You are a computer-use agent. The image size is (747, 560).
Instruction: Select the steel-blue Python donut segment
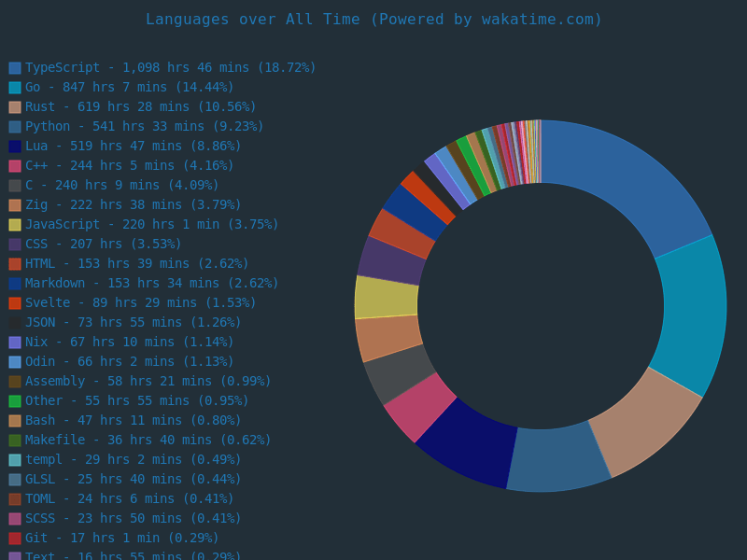[x=557, y=459]
